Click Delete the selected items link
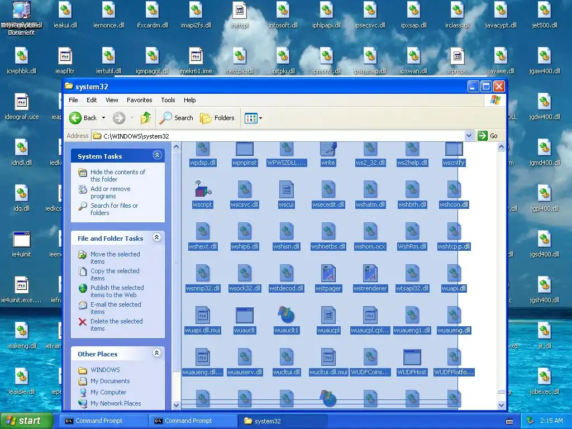572x429 pixels. 116,325
